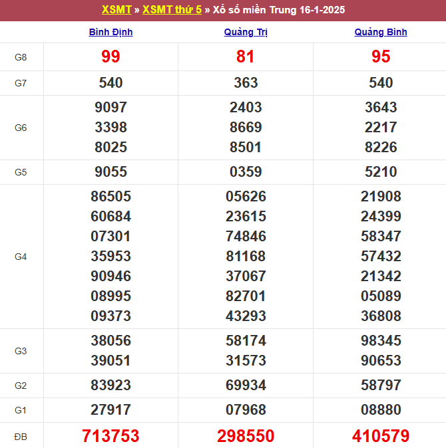Click the G1 number 27917
This screenshot has height=448, width=446.
(x=111, y=410)
